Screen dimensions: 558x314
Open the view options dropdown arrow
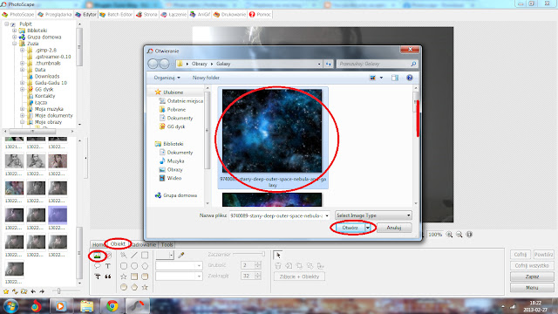click(x=381, y=78)
